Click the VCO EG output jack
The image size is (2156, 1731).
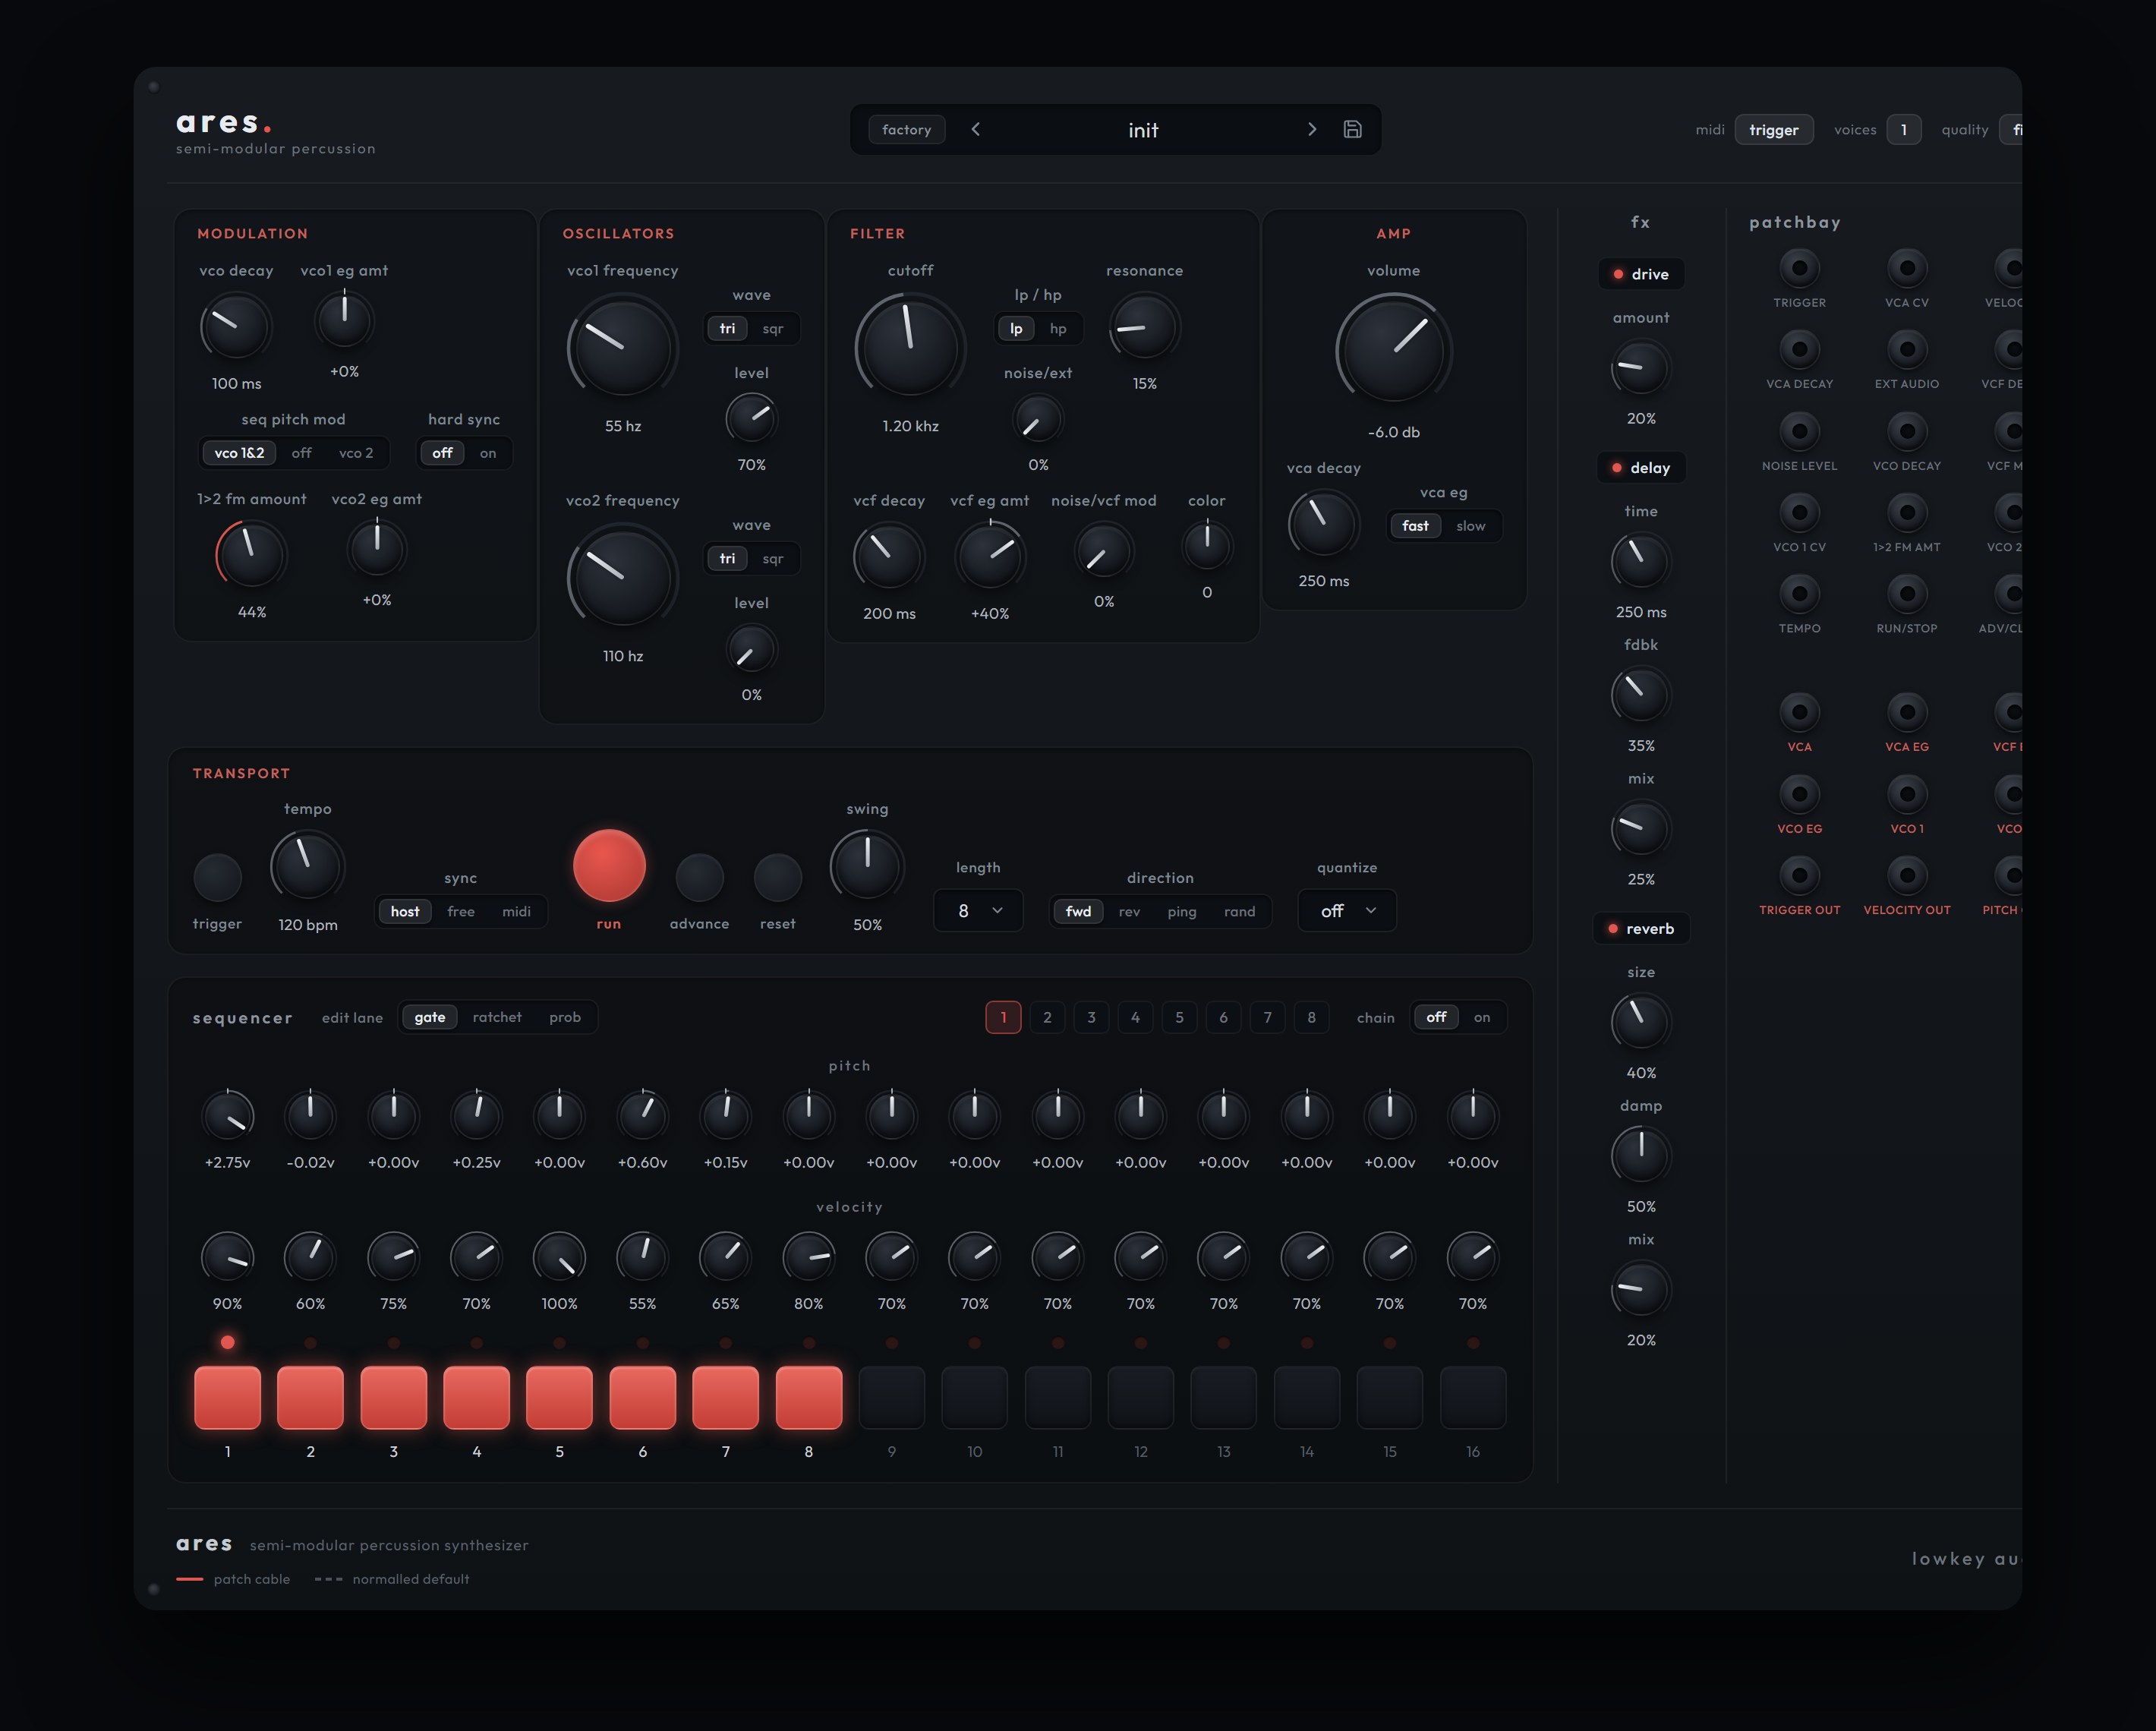tap(1799, 794)
